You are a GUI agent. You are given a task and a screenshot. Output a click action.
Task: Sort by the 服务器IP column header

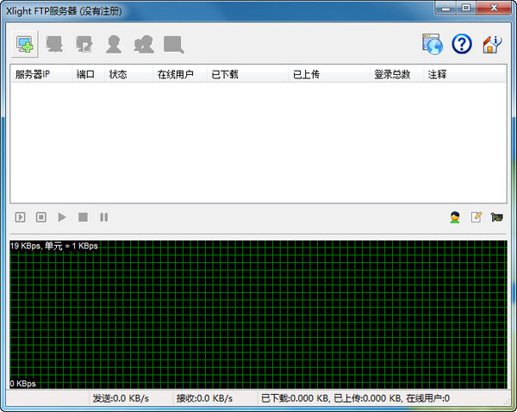(41, 74)
